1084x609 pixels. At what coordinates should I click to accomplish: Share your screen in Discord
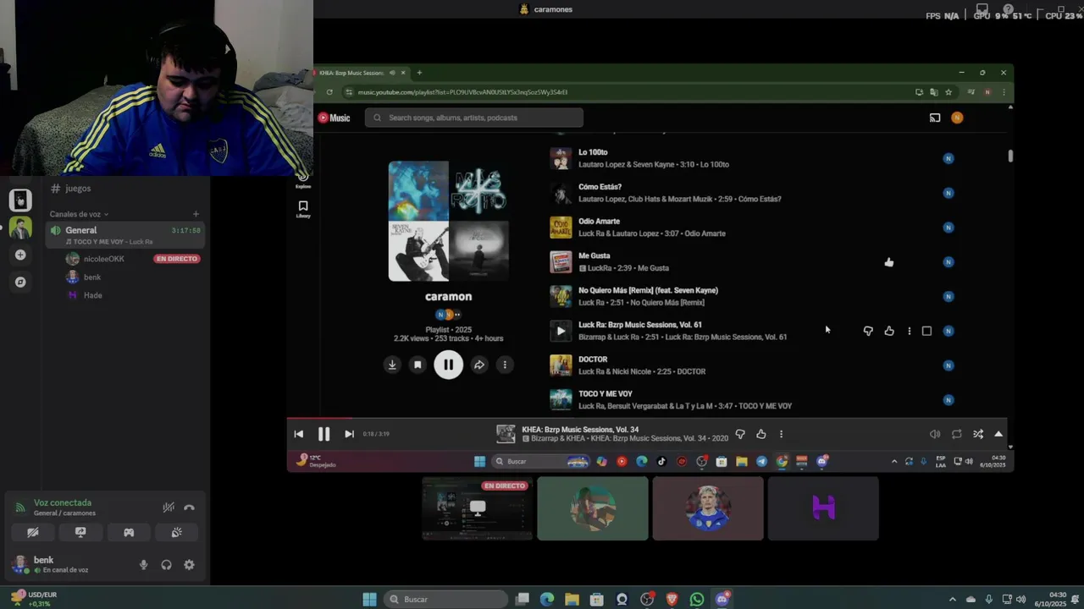(80, 533)
